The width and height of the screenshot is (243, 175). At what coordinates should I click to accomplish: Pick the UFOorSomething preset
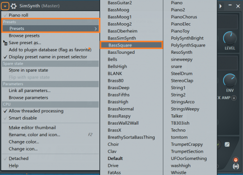coord(189,159)
